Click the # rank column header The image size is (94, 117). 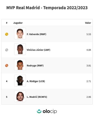pyautogui.click(x=7, y=23)
